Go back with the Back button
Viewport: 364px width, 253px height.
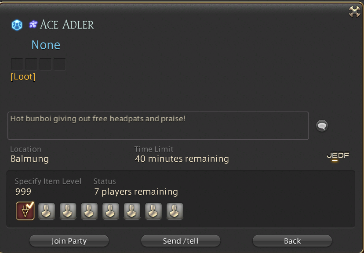coord(292,241)
